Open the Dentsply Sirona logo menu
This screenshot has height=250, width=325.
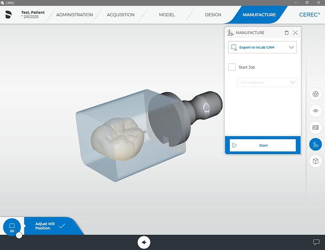pyautogui.click(x=8, y=14)
